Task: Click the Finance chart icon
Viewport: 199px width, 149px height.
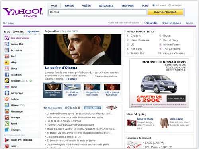Action: (7, 81)
